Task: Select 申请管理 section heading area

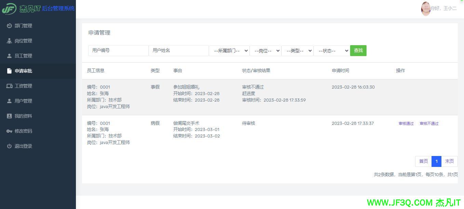Action: 99,32
